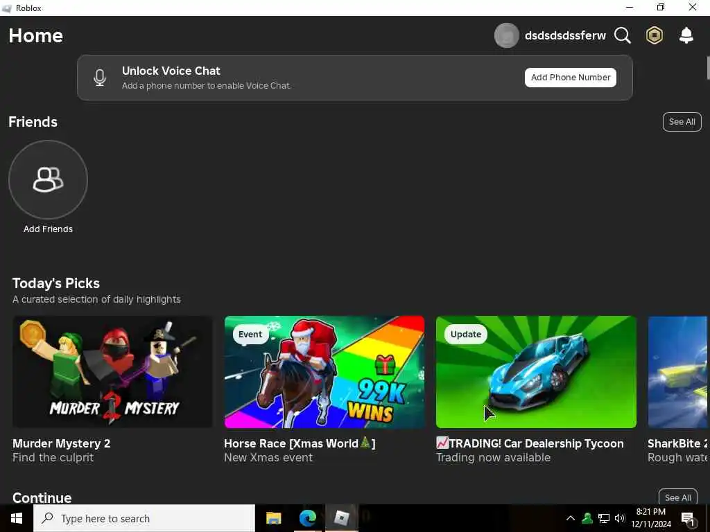
Task: Click the taskbar clock showing 8:21 PM
Action: [651, 518]
